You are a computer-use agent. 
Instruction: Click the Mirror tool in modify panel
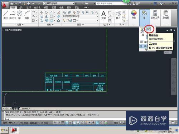46,16
